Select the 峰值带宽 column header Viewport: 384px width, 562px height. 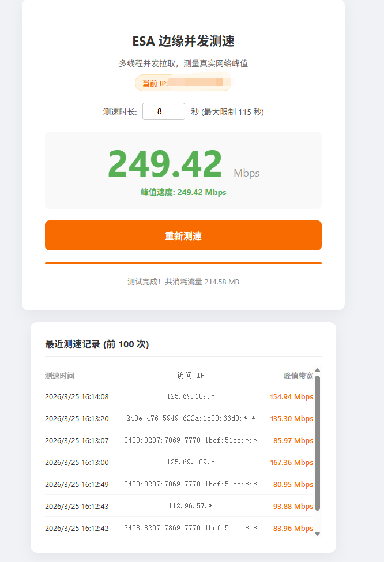[x=298, y=376]
